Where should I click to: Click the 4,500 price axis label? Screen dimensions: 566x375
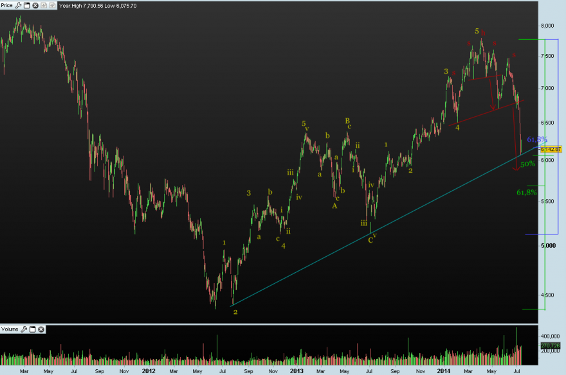pyautogui.click(x=547, y=295)
